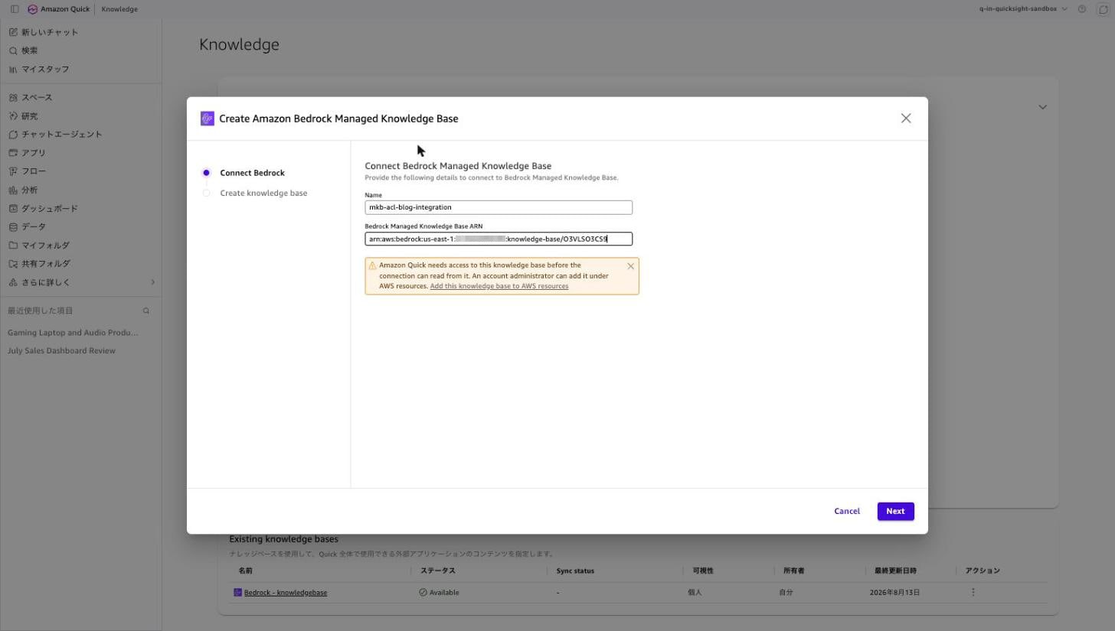Viewport: 1115px width, 631px height.
Task: Click the warning triangle icon in alert
Action: [372, 266]
